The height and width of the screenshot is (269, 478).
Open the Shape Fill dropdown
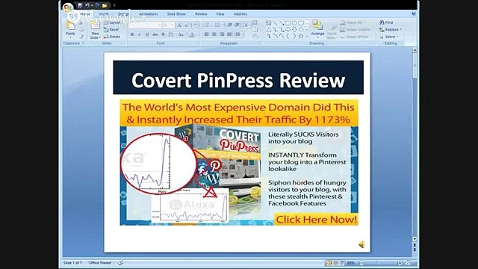point(352,22)
